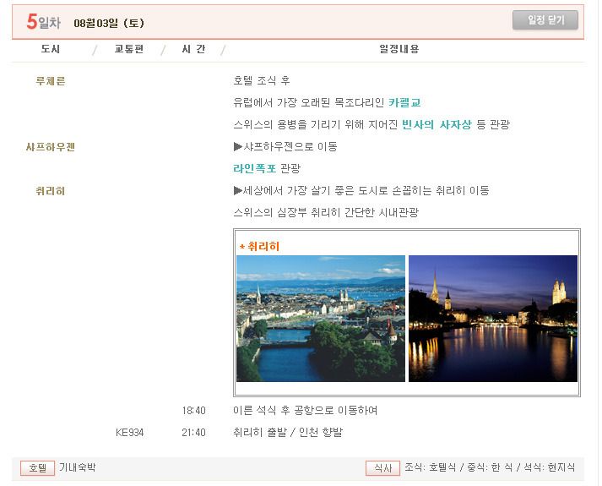Click the ▶샤프하우젠으로 이동 line
The width and height of the screenshot is (602, 486).
(x=285, y=146)
